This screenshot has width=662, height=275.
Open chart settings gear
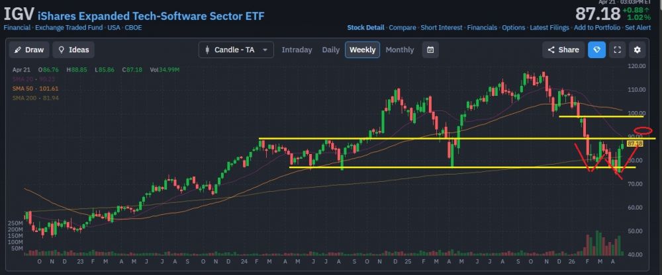click(x=637, y=50)
